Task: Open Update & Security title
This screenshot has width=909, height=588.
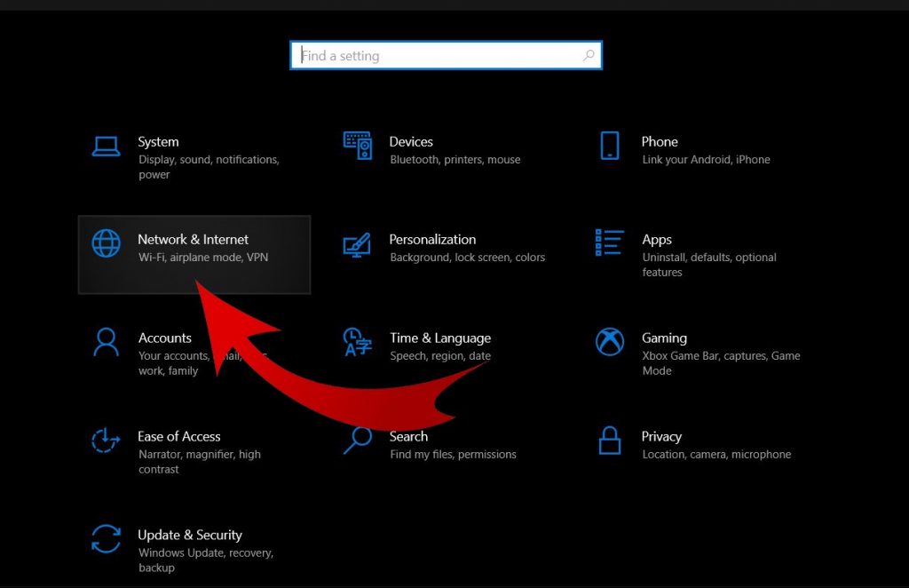Action: point(190,535)
